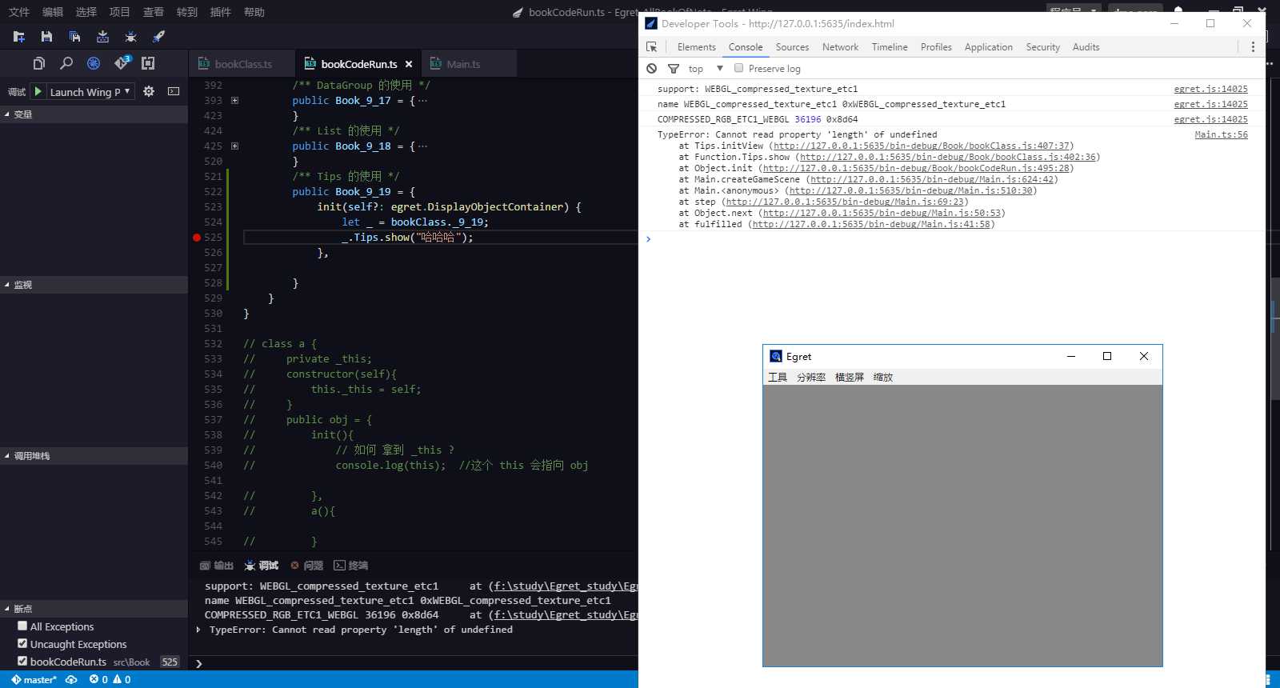Open Main.ts:56 source link
The width and height of the screenshot is (1280, 688).
pos(1221,134)
